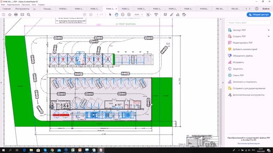Zoom in with the plus button

(129, 14)
